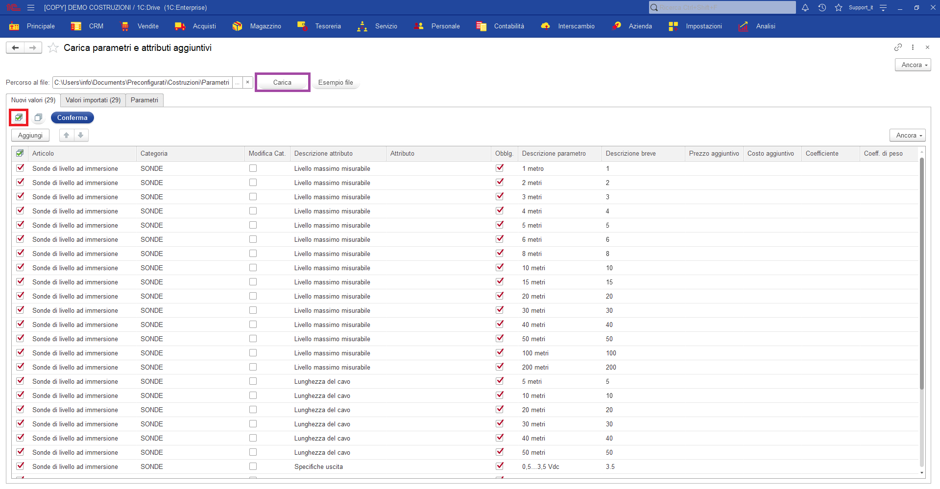The image size is (940, 489).
Task: Click the Percorso al file input
Action: (142, 82)
